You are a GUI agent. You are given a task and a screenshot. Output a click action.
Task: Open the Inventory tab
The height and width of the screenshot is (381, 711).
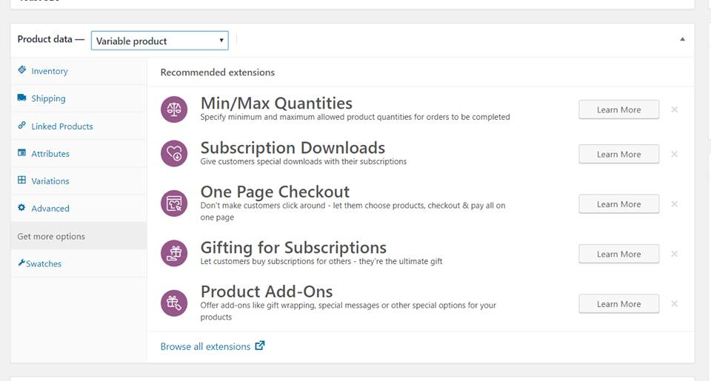tap(49, 71)
